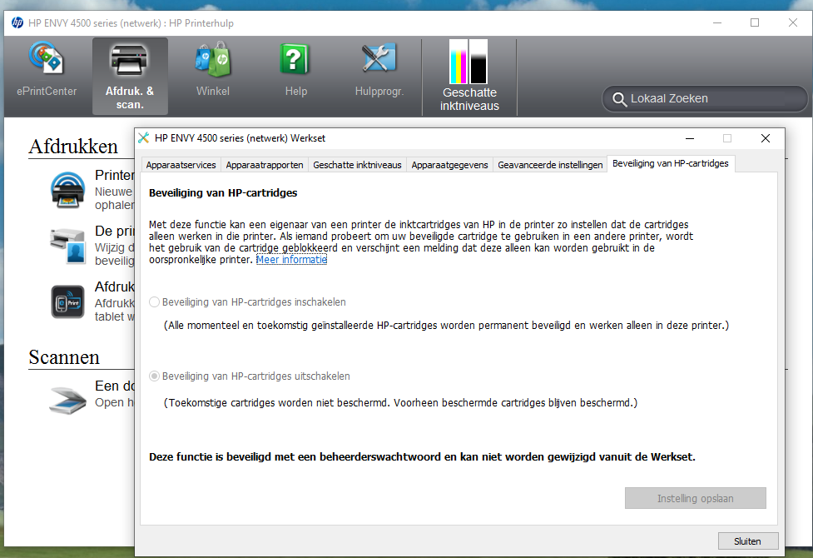Open the Meer informatie link
The height and width of the screenshot is (558, 813).
coord(291,259)
